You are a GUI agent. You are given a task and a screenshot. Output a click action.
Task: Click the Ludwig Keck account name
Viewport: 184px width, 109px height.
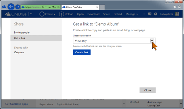point(167,14)
